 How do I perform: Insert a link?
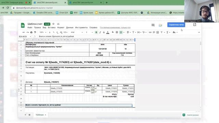coord(150,32)
